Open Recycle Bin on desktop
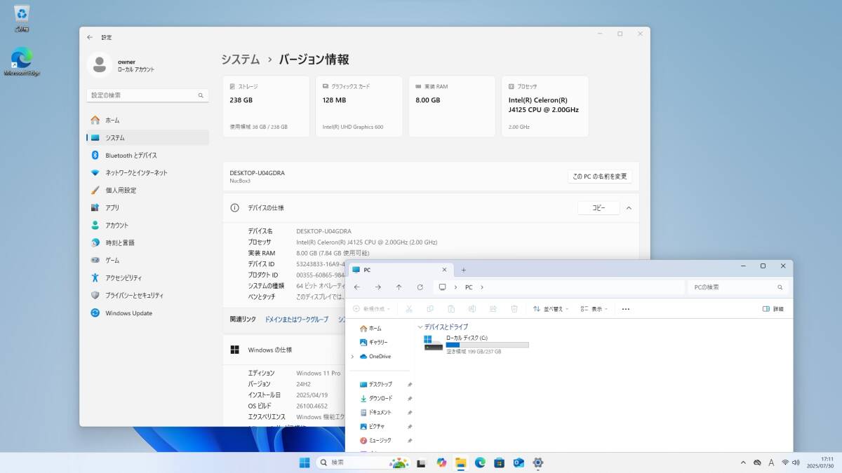The height and width of the screenshot is (473, 842). point(22,18)
